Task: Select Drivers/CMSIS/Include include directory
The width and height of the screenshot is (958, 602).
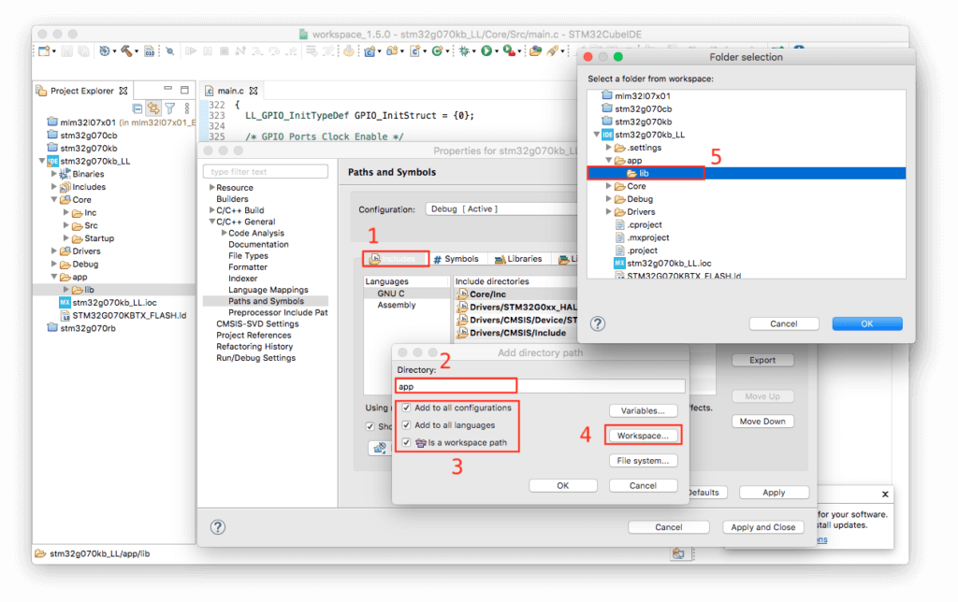Action: click(x=516, y=333)
